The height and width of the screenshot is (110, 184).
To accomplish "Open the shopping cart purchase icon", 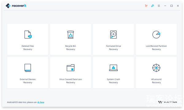I will point(146,6).
